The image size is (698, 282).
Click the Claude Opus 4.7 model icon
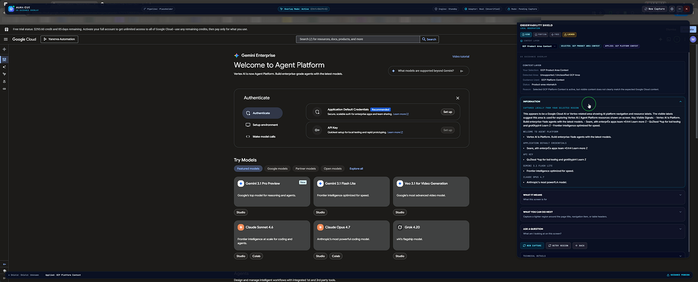click(321, 227)
